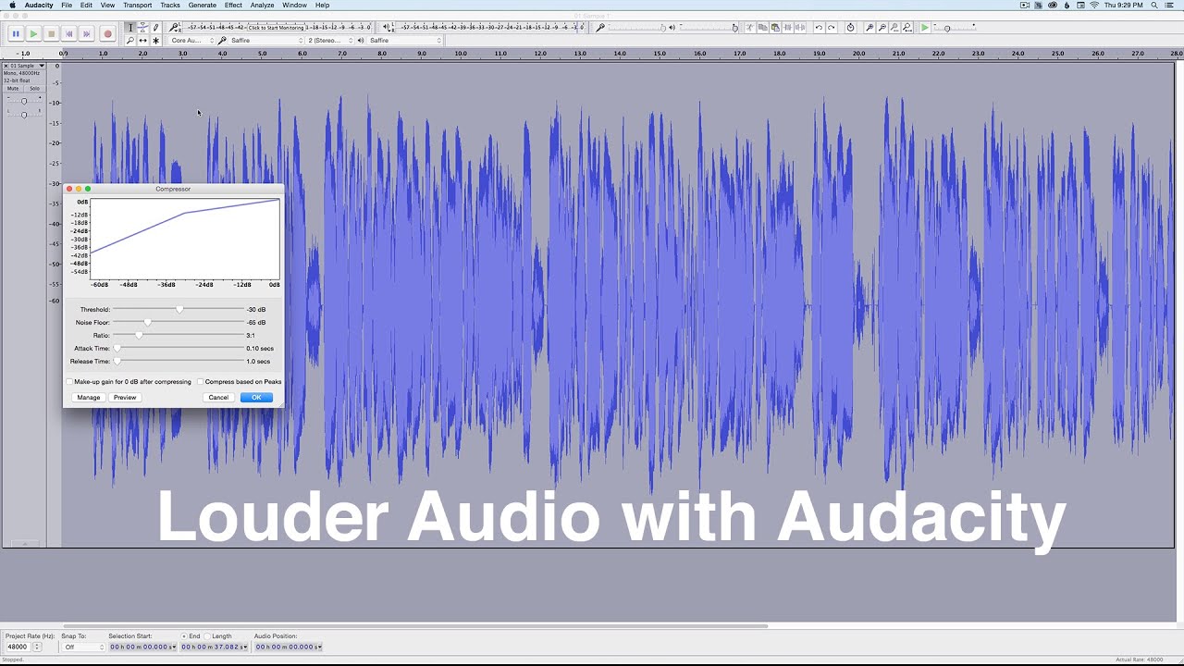The image size is (1184, 666).
Task: Enable make-up gain for 0 dB checkbox
Action: 69,382
